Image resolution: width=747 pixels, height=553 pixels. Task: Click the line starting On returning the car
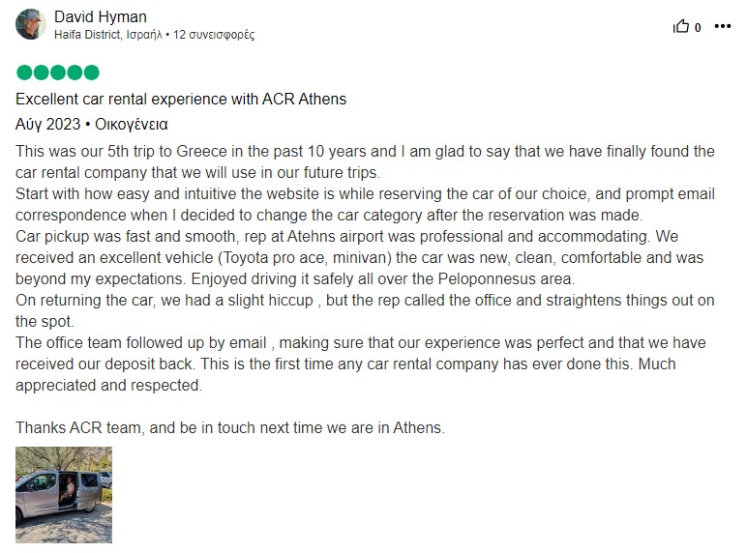[365, 310]
